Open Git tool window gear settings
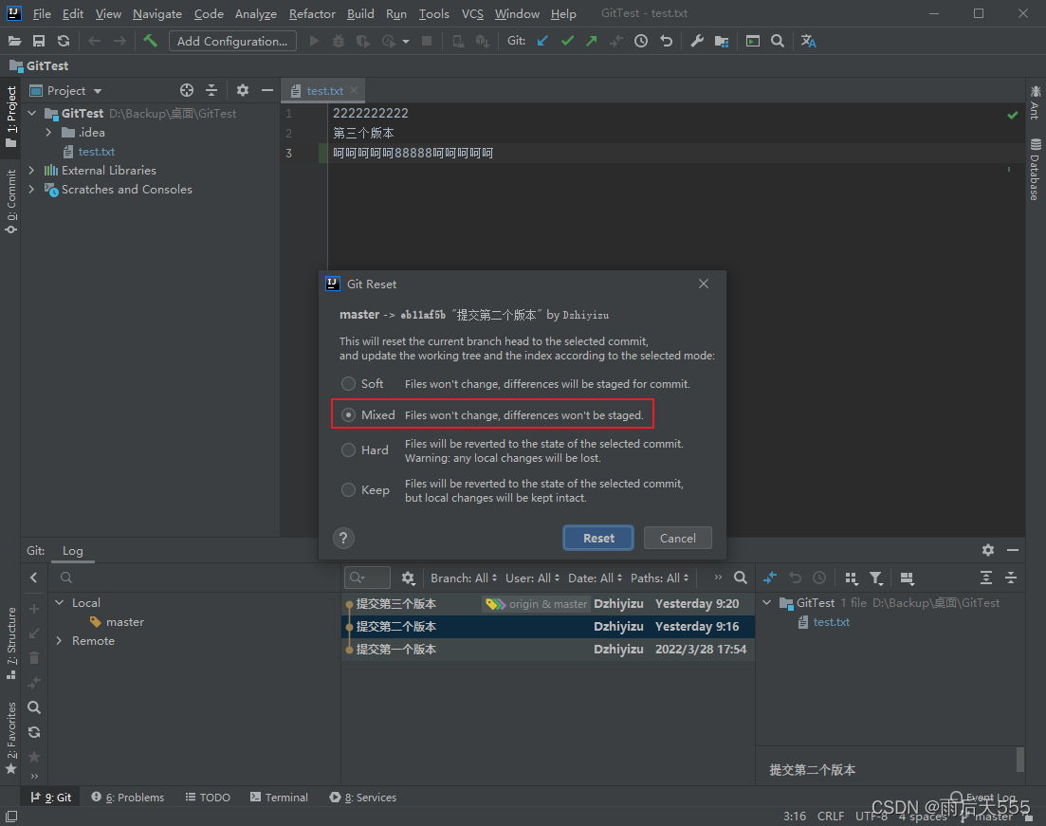The image size is (1046, 826). coord(988,550)
